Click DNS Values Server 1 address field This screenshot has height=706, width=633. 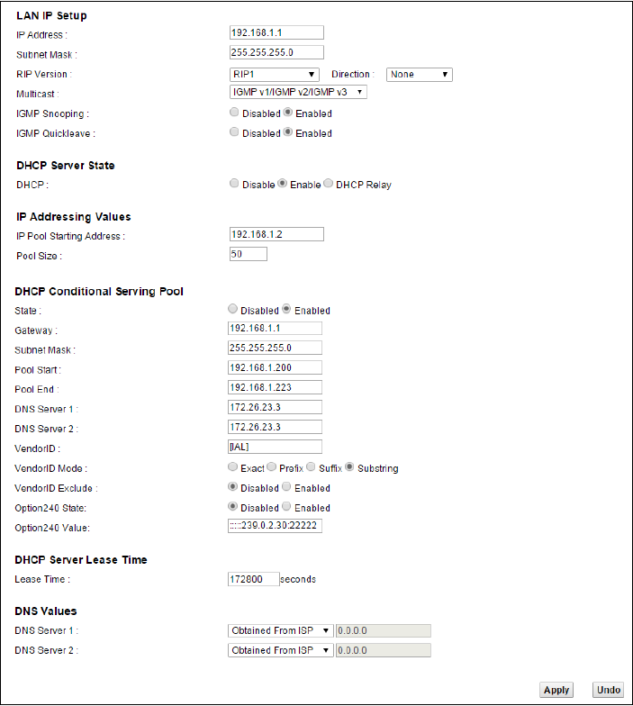point(384,630)
